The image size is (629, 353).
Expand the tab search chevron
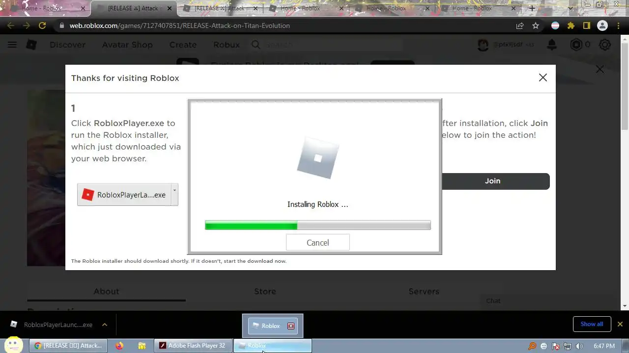tap(570, 8)
